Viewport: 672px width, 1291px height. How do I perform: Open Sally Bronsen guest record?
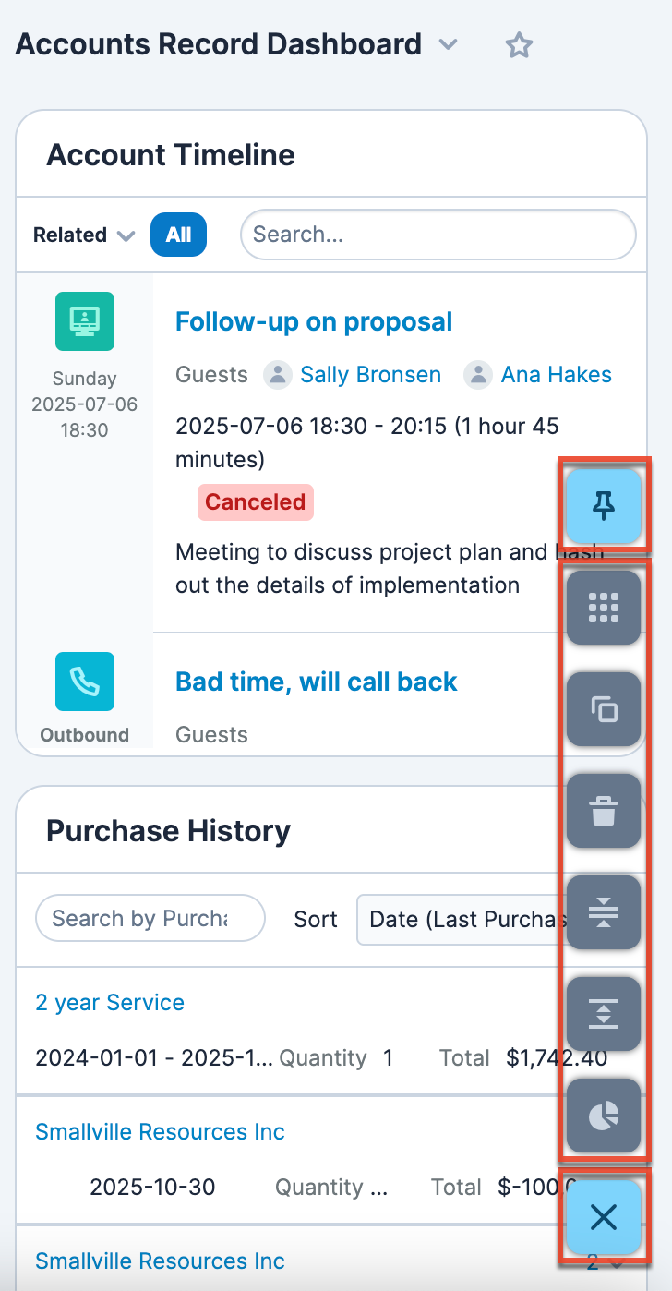click(370, 374)
